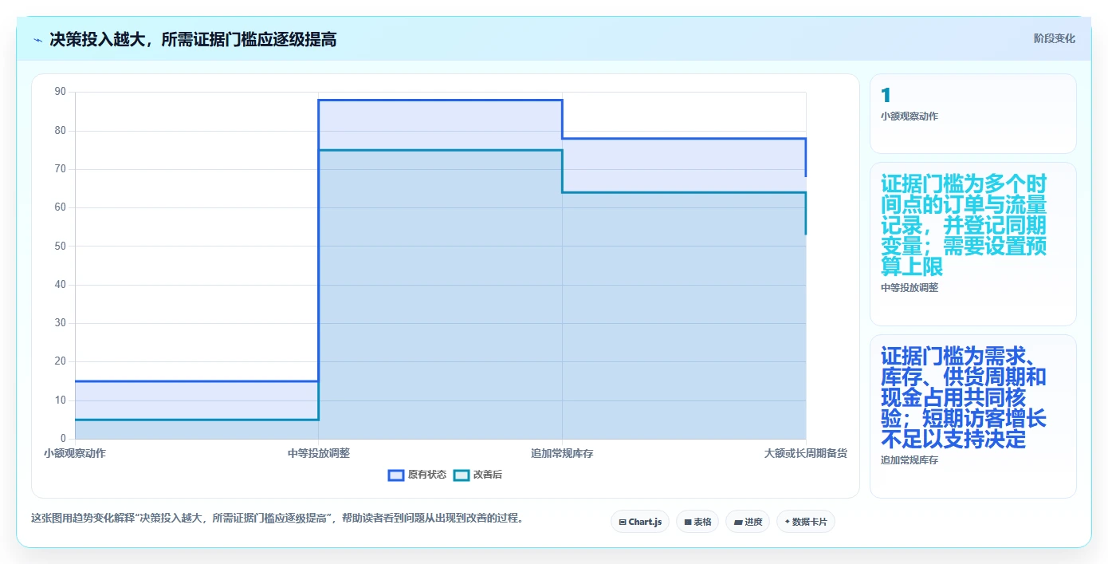Click the 阶段变化 tag in the header
1108x564 pixels.
(1054, 38)
